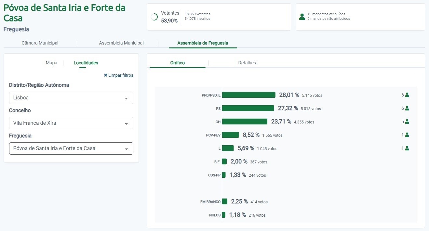
Task: Click the CH bar showing 23,71%
Action: pyautogui.click(x=245, y=122)
